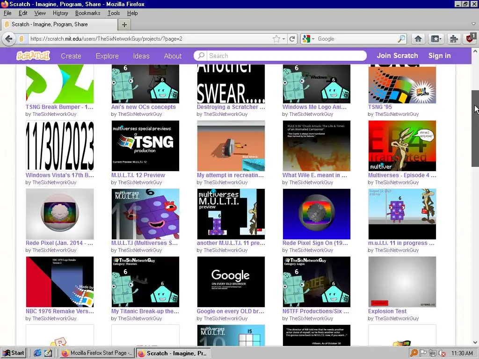Open the add-ons puzzle piece icon
479x359 pixels.
pyautogui.click(x=454, y=39)
